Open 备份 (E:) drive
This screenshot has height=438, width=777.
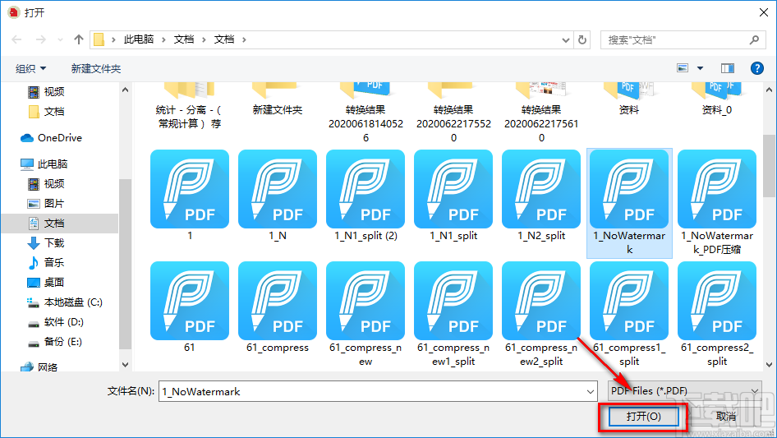[x=54, y=342]
